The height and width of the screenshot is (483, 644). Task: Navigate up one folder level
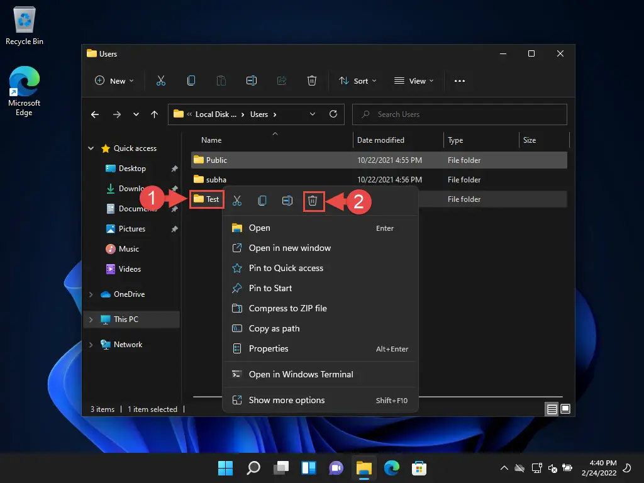click(155, 114)
